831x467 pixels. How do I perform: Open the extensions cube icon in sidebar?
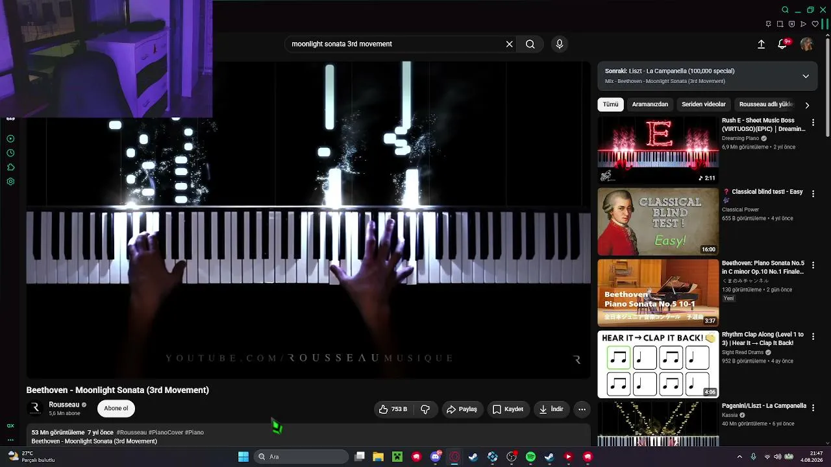[x=10, y=167]
